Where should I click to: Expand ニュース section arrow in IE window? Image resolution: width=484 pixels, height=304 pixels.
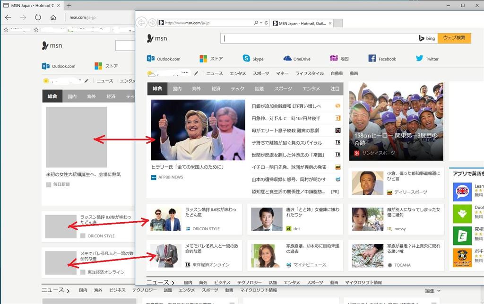tap(173, 283)
